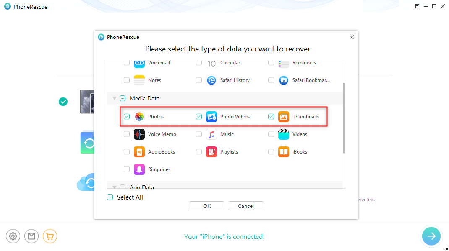449x251 pixels.
Task: Click the Voice Memo waveform icon
Action: pos(139,134)
